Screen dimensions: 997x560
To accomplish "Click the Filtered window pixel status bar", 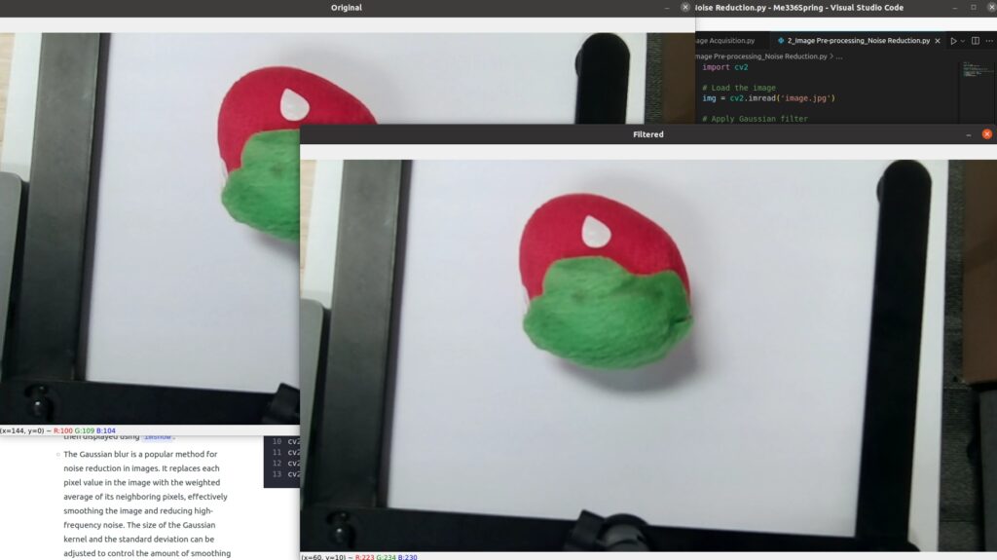I will pos(648,557).
